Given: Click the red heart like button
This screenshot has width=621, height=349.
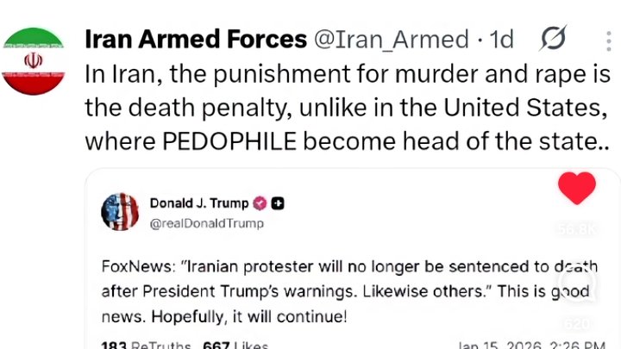Looking at the screenshot, I should coord(577,188).
